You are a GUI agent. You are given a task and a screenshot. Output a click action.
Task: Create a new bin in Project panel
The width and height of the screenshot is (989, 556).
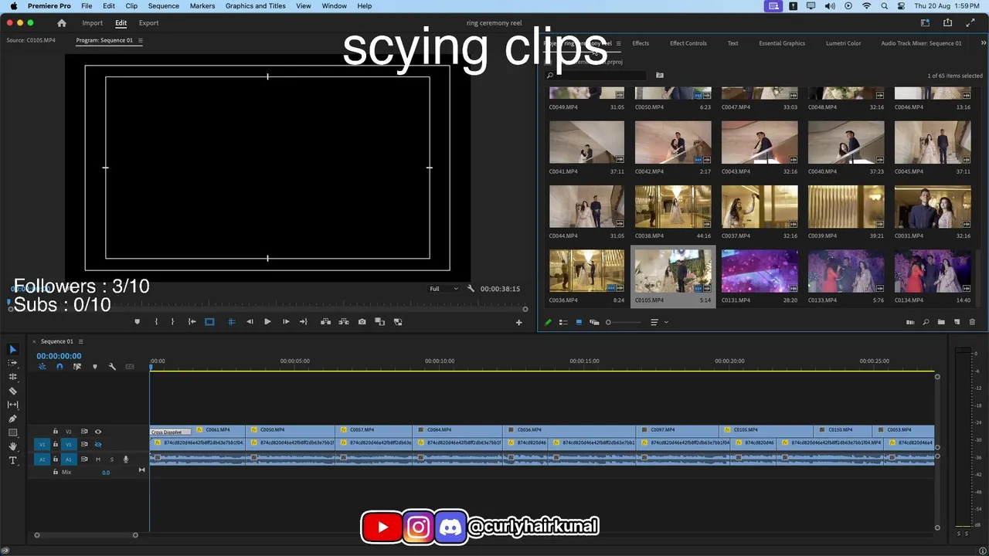click(941, 322)
